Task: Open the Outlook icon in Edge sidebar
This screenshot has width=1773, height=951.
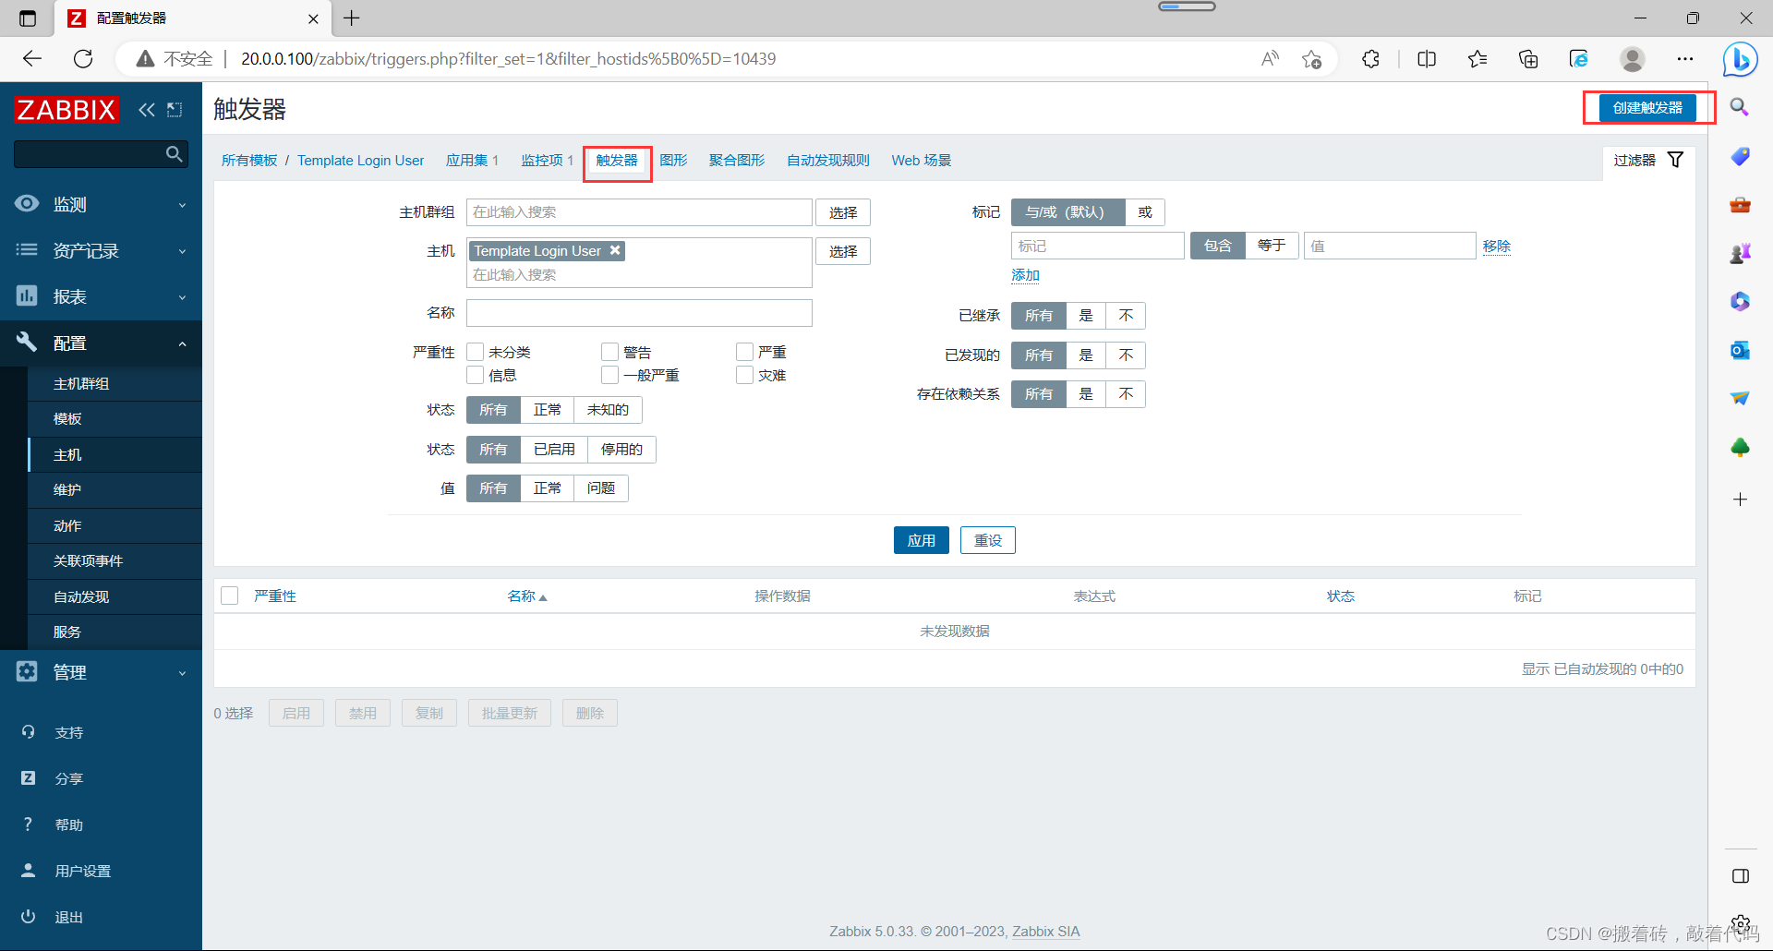Action: [x=1740, y=350]
